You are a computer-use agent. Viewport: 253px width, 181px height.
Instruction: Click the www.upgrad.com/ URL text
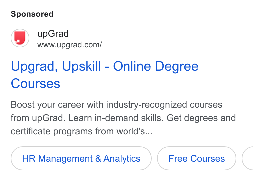point(70,45)
